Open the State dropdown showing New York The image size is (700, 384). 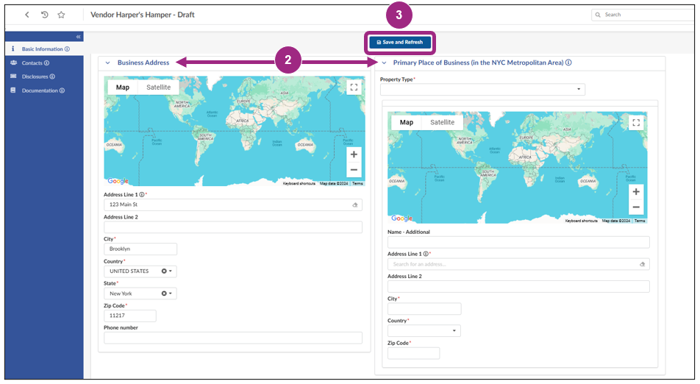point(171,294)
